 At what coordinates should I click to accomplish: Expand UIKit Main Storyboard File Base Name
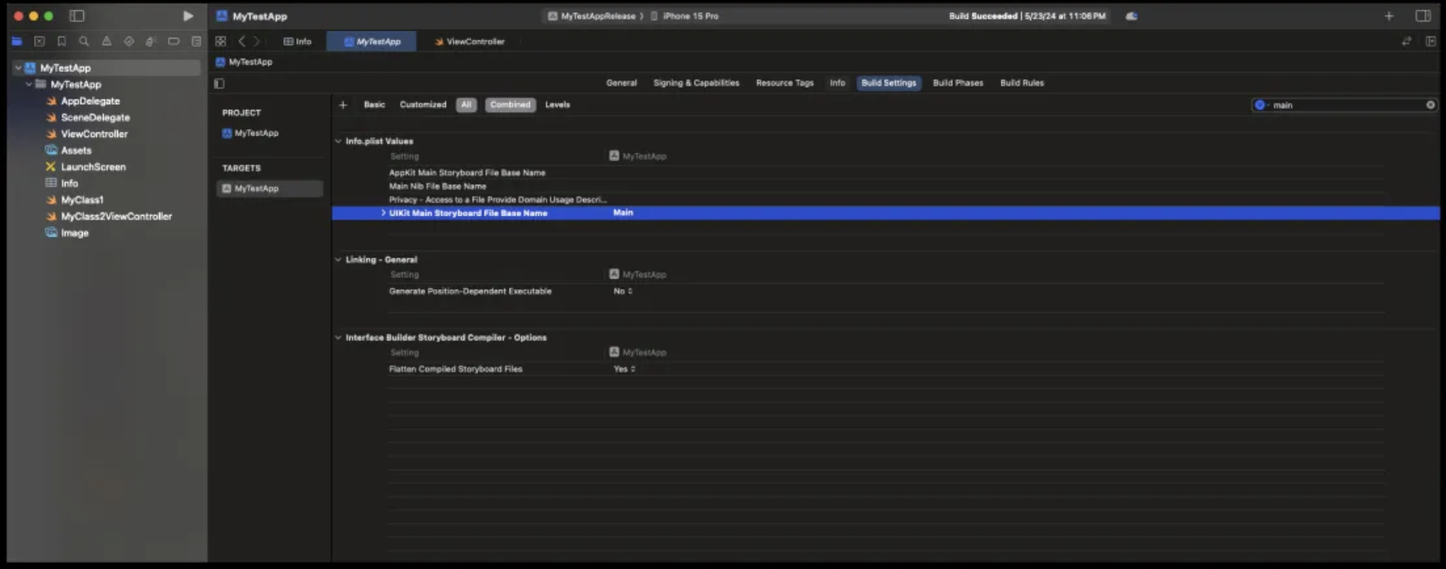[x=384, y=212]
